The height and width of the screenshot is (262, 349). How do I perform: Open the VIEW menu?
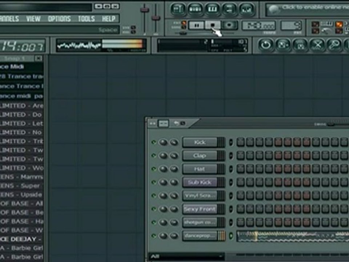(33, 19)
